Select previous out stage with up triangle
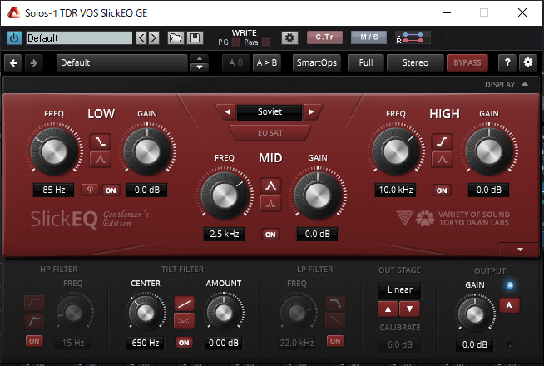This screenshot has width=544, height=366. click(x=388, y=309)
